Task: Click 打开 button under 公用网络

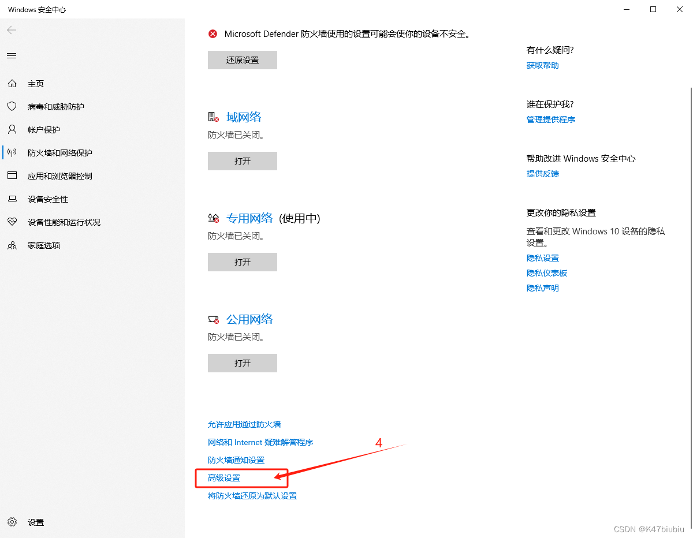Action: point(243,363)
